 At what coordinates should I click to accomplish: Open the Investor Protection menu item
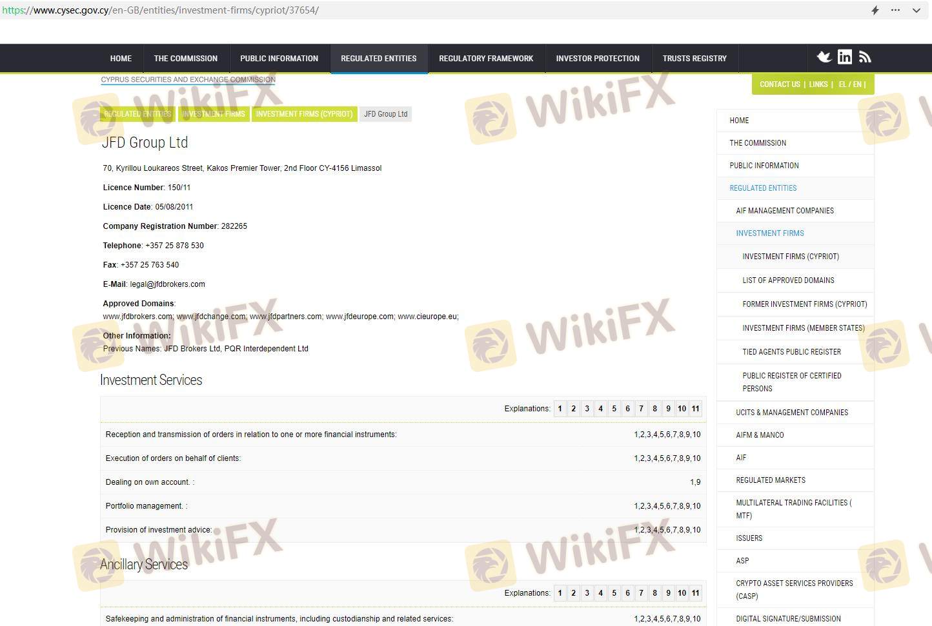pos(598,59)
